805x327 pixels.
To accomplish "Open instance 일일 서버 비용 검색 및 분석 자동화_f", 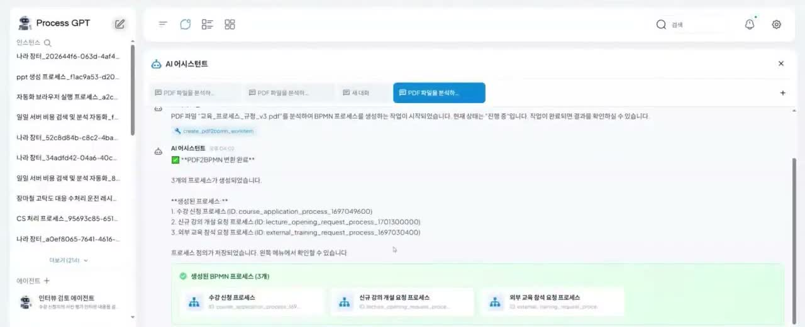I will click(x=68, y=117).
